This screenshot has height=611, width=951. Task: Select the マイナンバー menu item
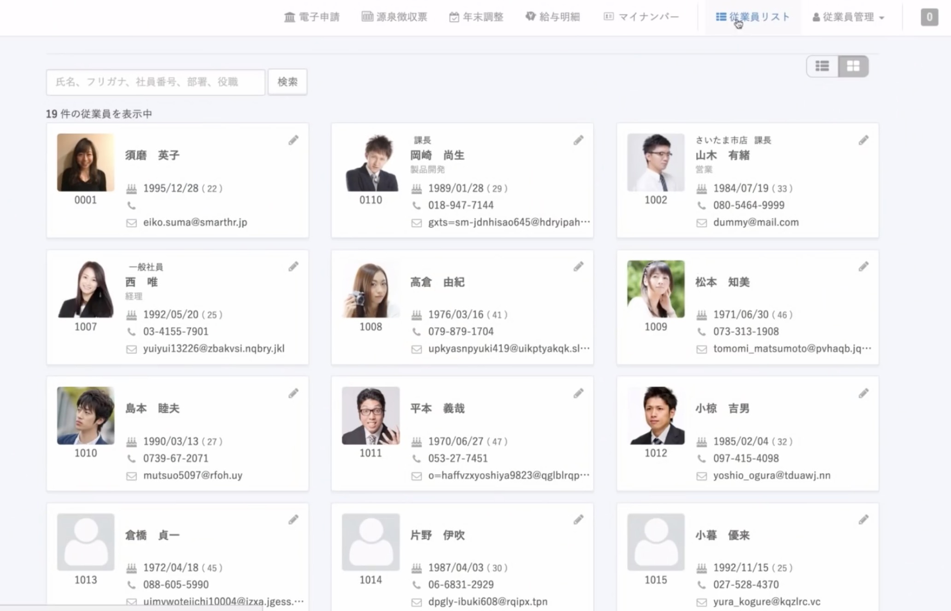point(641,18)
